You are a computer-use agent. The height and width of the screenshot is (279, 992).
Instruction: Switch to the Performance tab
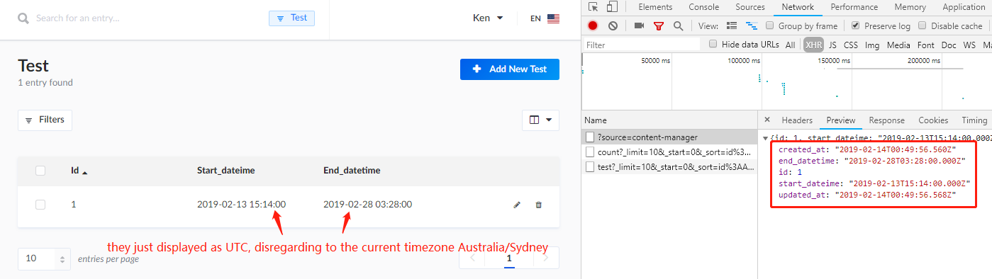point(854,7)
